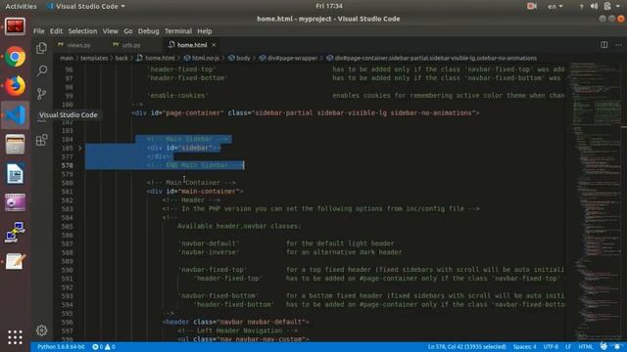The width and height of the screenshot is (627, 352).
Task: Select the Python 3.6.8 64-bit interpreter
Action: [61, 347]
